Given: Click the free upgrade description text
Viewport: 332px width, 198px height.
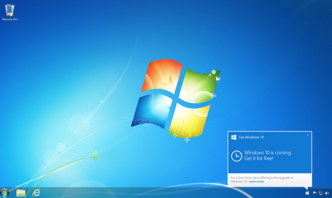Looking at the screenshot, I should 262,178.
